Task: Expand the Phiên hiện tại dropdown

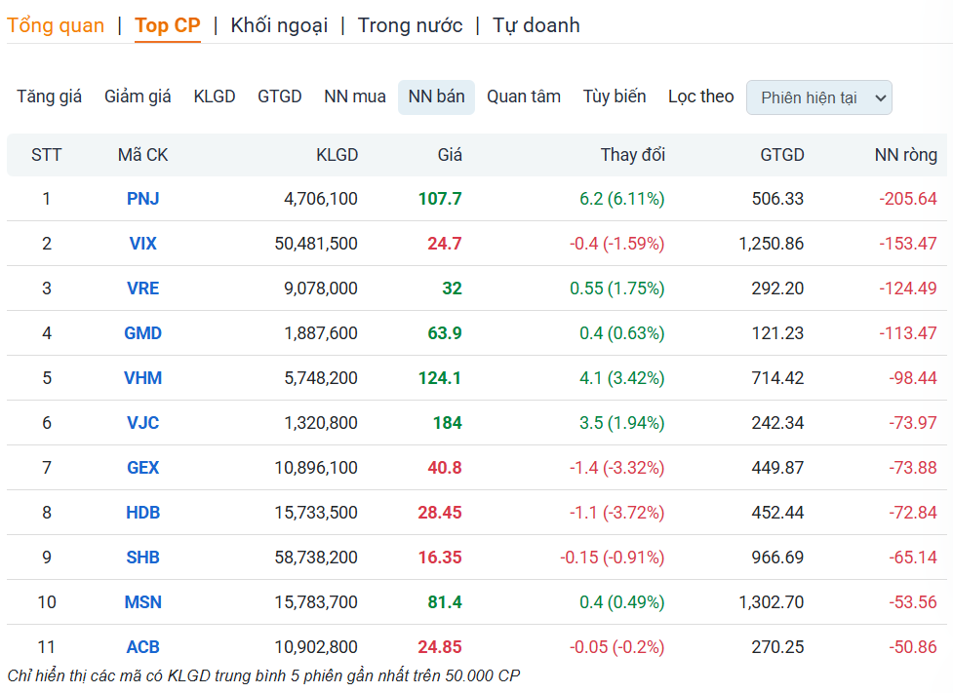Action: point(819,97)
